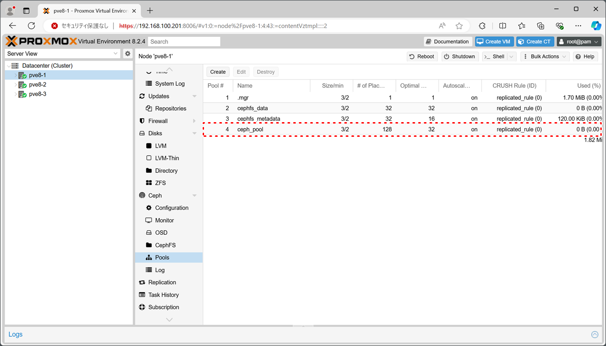Expand the Logs panel with arrow icon

pos(595,335)
